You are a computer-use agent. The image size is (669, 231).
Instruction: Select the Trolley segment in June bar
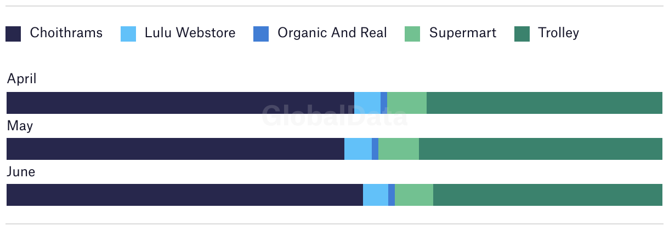click(548, 195)
